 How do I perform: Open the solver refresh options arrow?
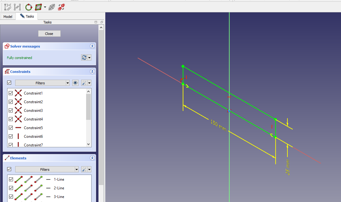(89, 57)
